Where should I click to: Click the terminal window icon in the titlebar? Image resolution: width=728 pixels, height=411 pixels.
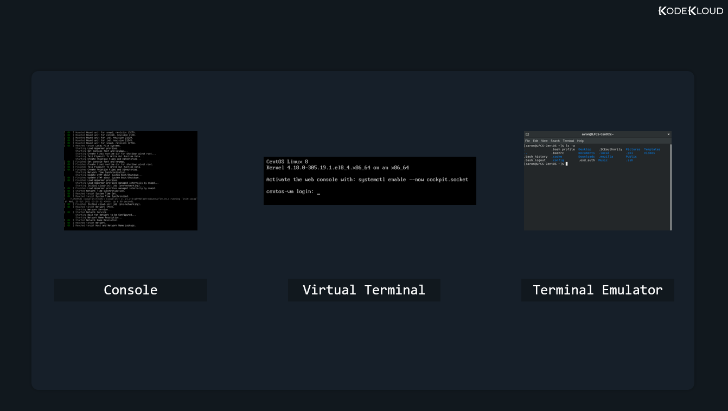pyautogui.click(x=527, y=134)
